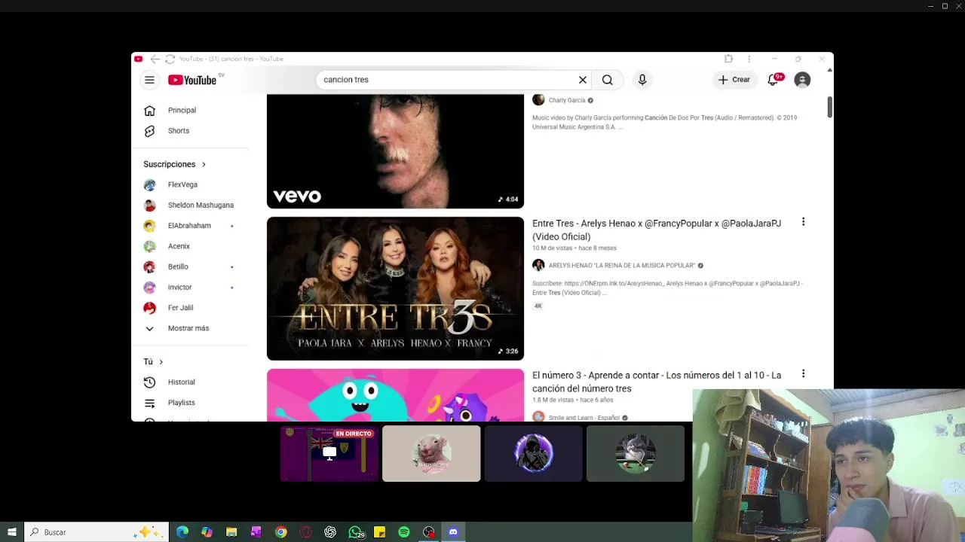The height and width of the screenshot is (542, 965).
Task: Open Microsoft Edge from taskbar
Action: tap(182, 532)
